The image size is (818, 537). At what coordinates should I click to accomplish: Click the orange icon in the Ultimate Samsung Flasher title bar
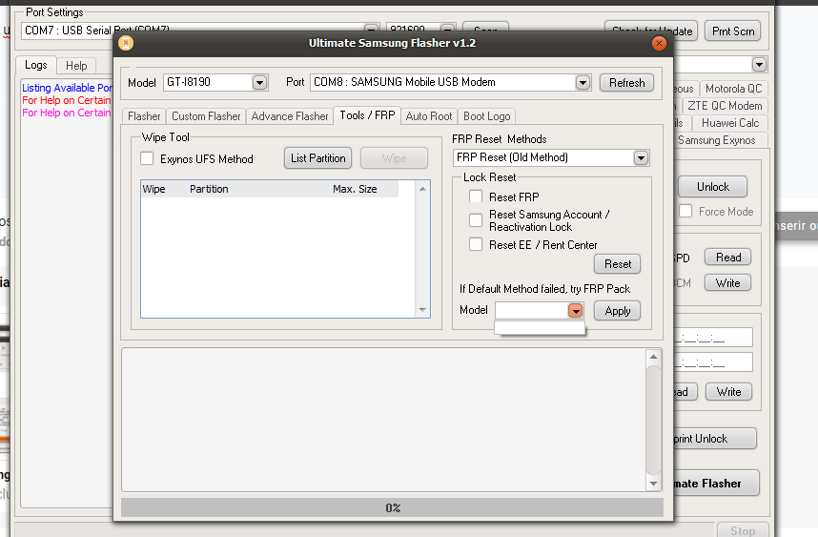click(126, 43)
